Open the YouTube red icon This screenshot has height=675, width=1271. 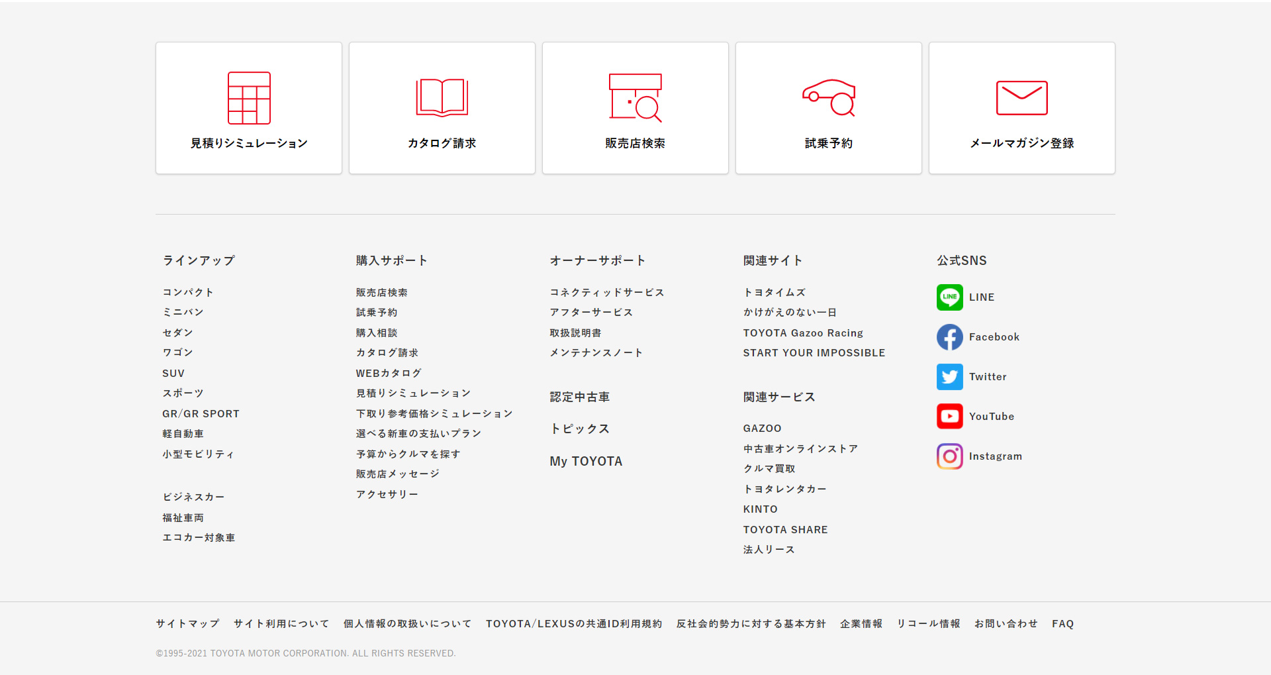950,417
